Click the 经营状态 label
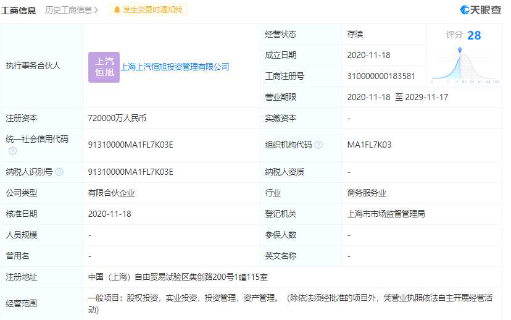The height and width of the screenshot is (320, 511). tap(281, 34)
